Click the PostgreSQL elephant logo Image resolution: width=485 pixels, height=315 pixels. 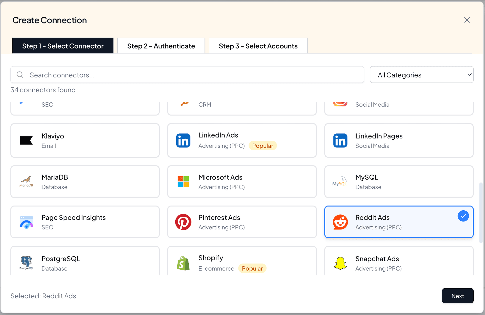(x=26, y=263)
